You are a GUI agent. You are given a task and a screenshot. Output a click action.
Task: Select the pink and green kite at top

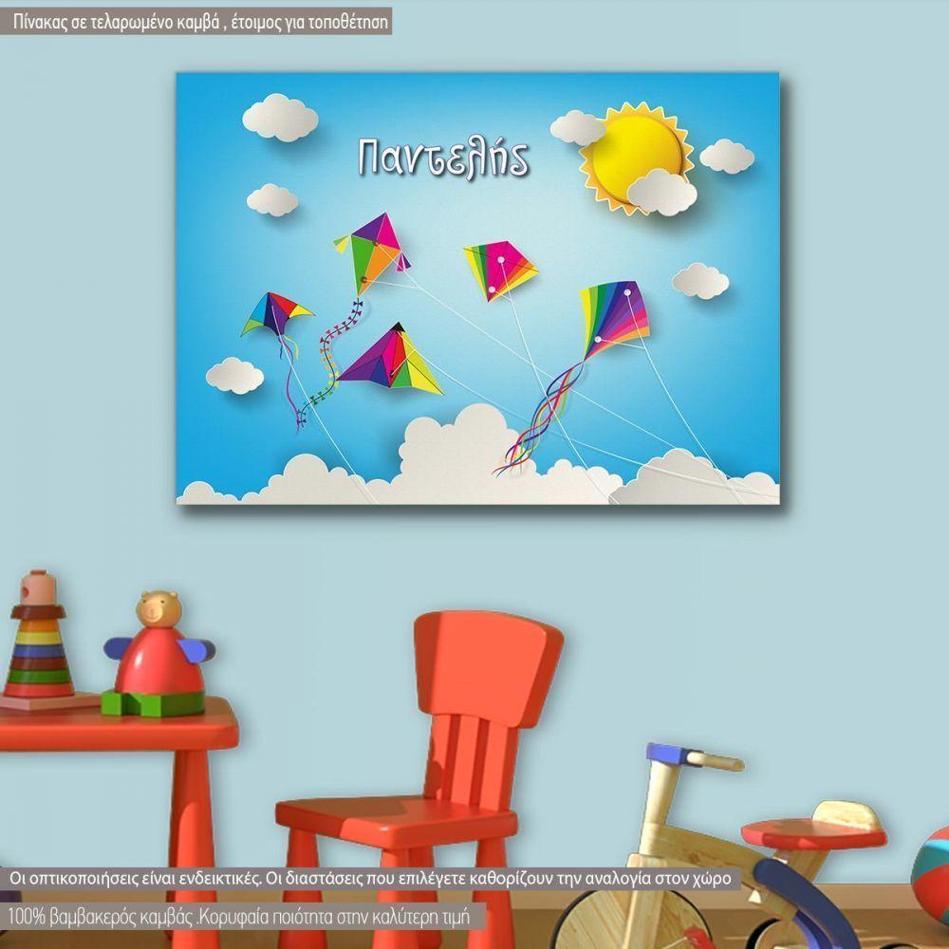coord(370,249)
